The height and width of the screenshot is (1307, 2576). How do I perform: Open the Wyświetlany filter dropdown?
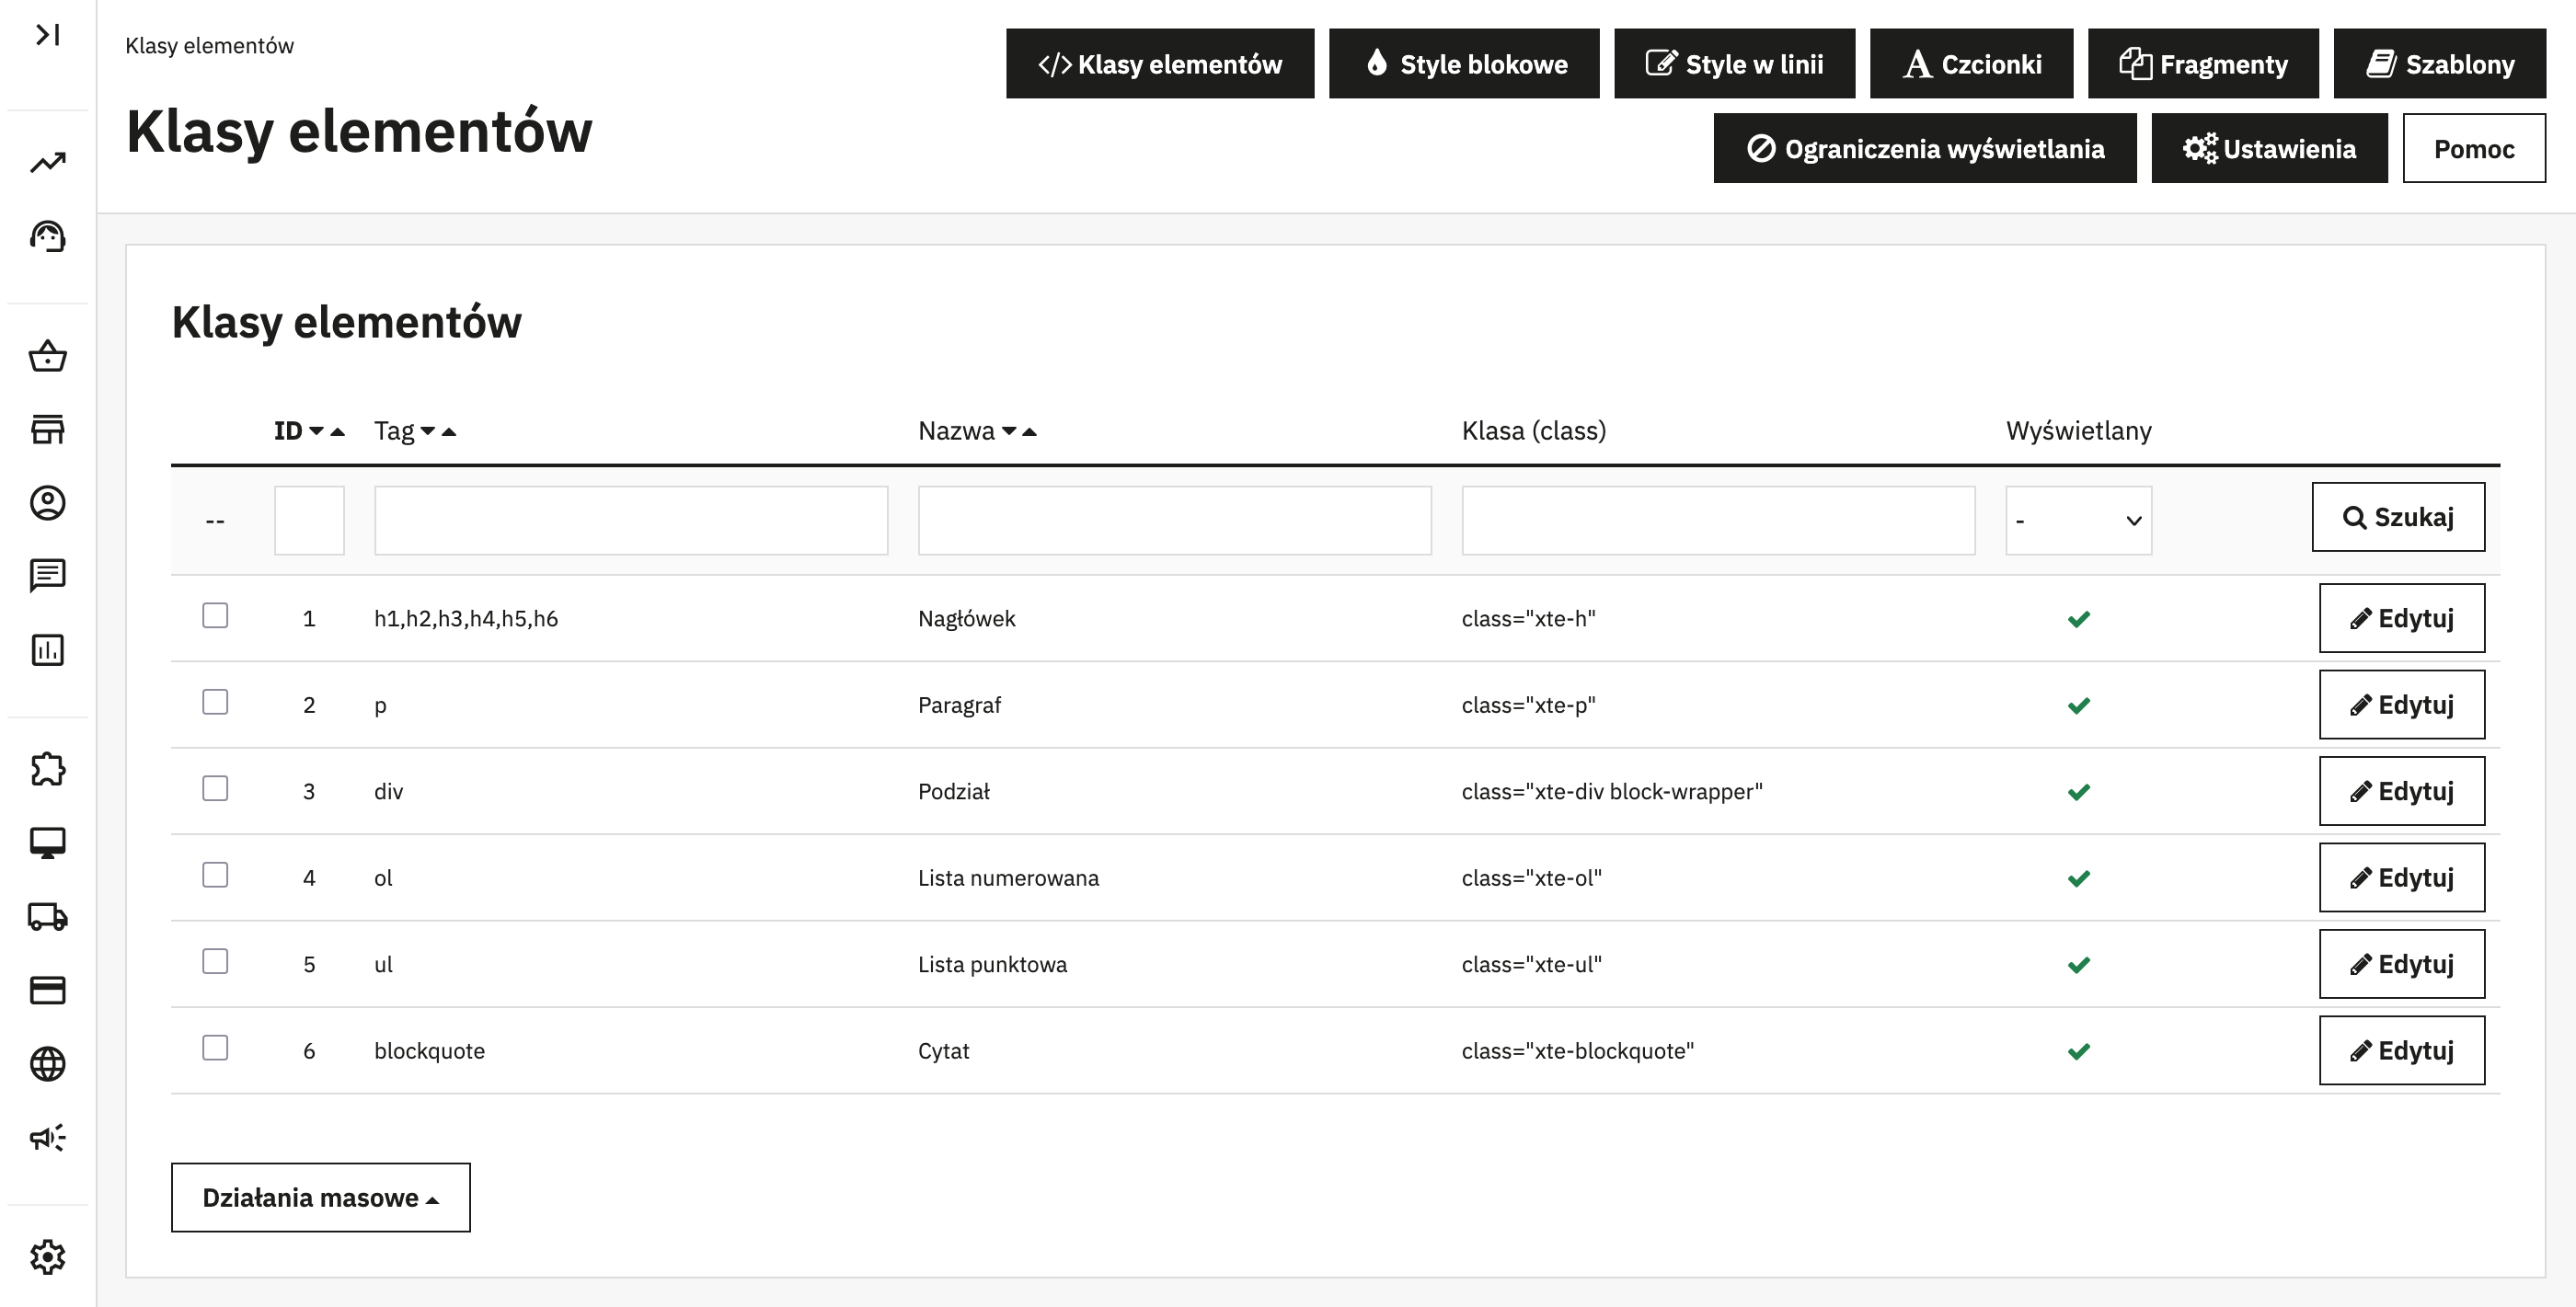2078,521
